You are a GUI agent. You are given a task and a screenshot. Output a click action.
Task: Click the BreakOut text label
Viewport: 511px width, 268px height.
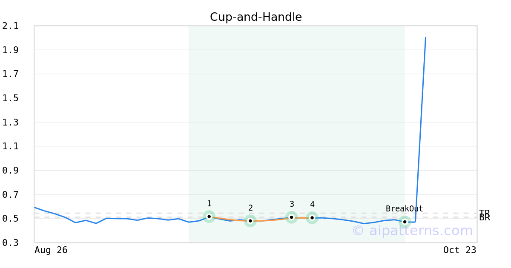404,209
